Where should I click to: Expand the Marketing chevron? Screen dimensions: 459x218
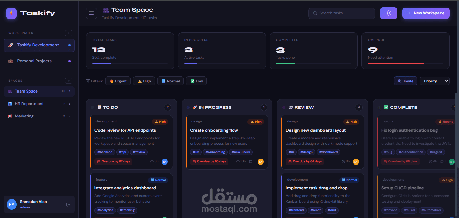click(69, 116)
